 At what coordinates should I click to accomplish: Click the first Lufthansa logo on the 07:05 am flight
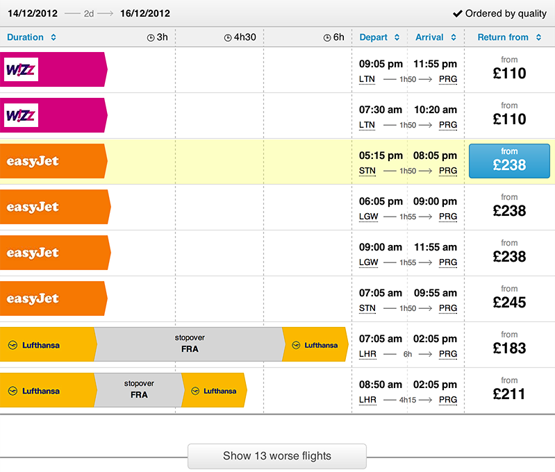click(x=35, y=345)
